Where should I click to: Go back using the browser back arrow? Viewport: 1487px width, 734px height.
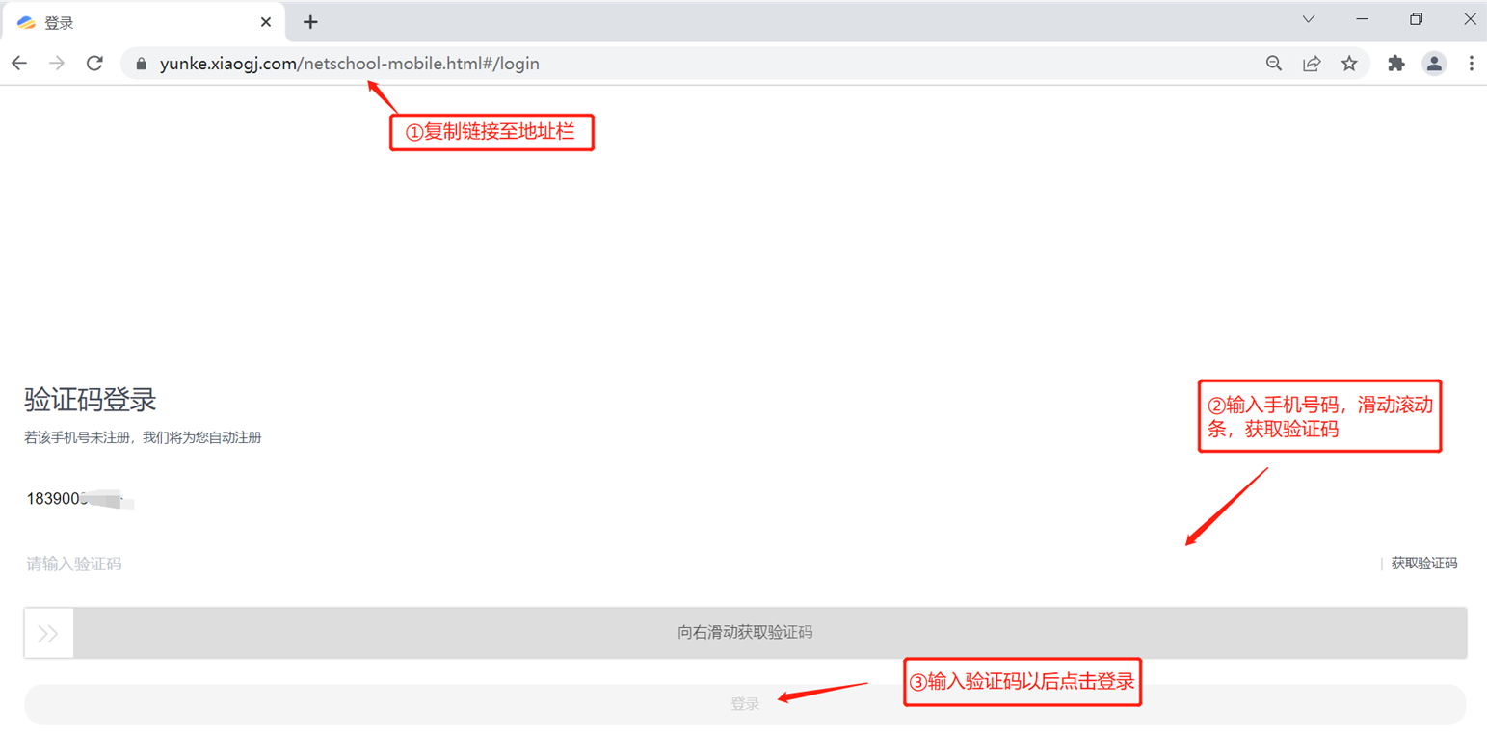click(19, 64)
